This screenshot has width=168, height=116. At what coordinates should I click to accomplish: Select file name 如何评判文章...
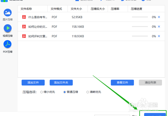pos(38,36)
